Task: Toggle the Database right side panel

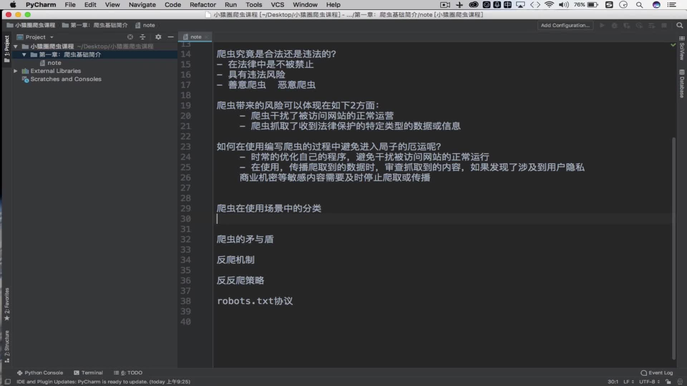Action: pyautogui.click(x=682, y=83)
